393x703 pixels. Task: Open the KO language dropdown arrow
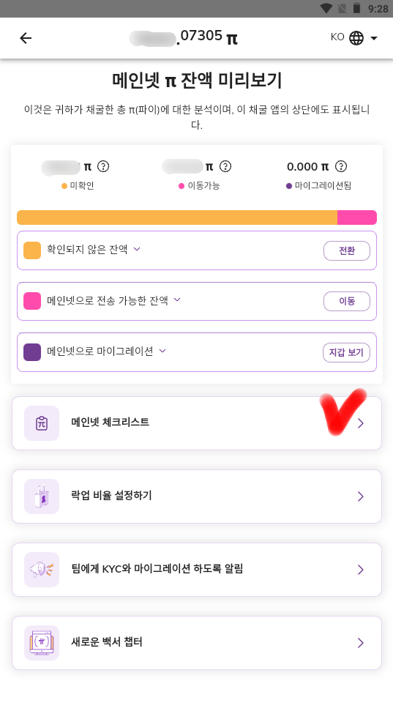[x=374, y=38]
